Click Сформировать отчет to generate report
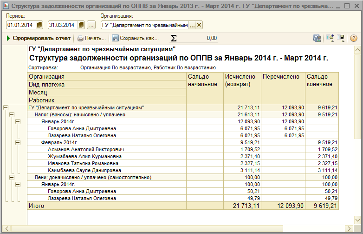The width and height of the screenshot is (363, 234). [39, 38]
